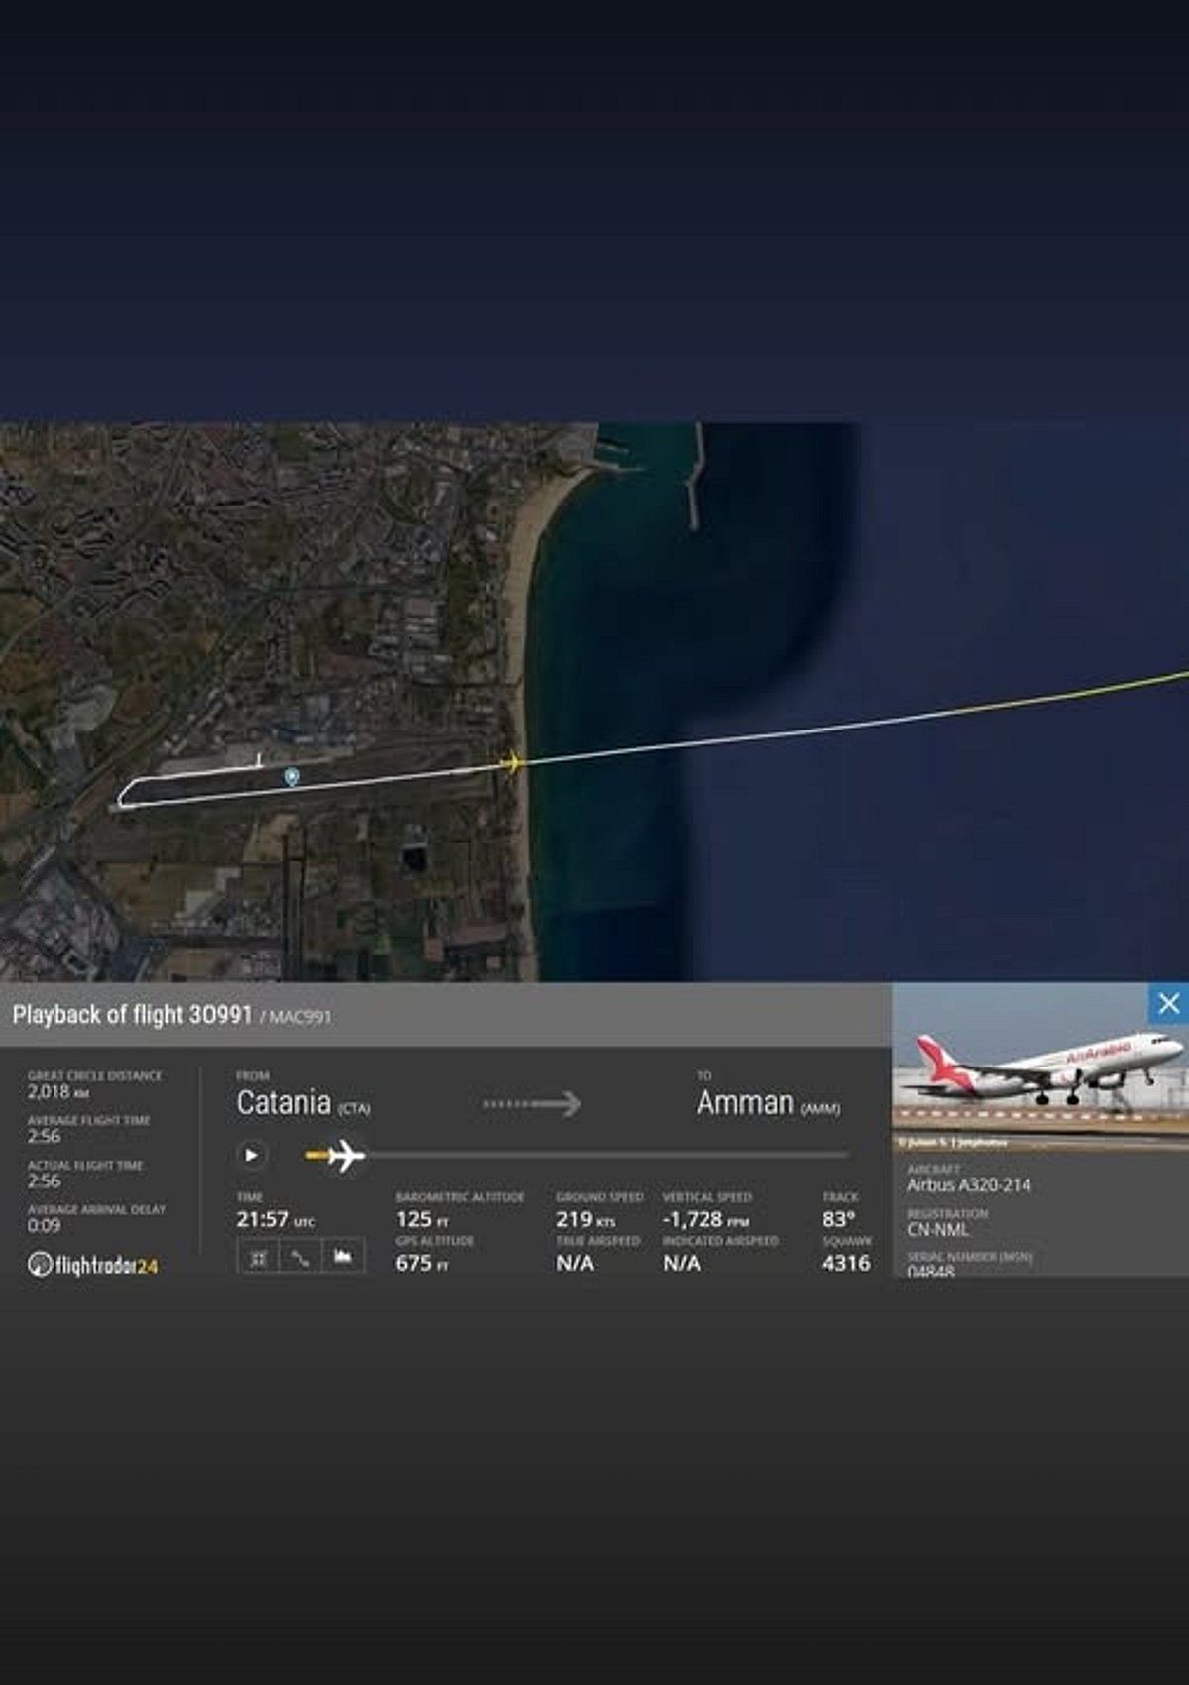Click the blue airport pin on the runway
Screen dimensions: 1189x1685
coord(291,776)
